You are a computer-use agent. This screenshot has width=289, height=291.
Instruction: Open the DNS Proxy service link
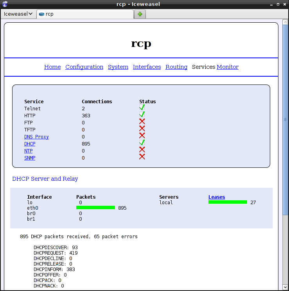coord(36,137)
